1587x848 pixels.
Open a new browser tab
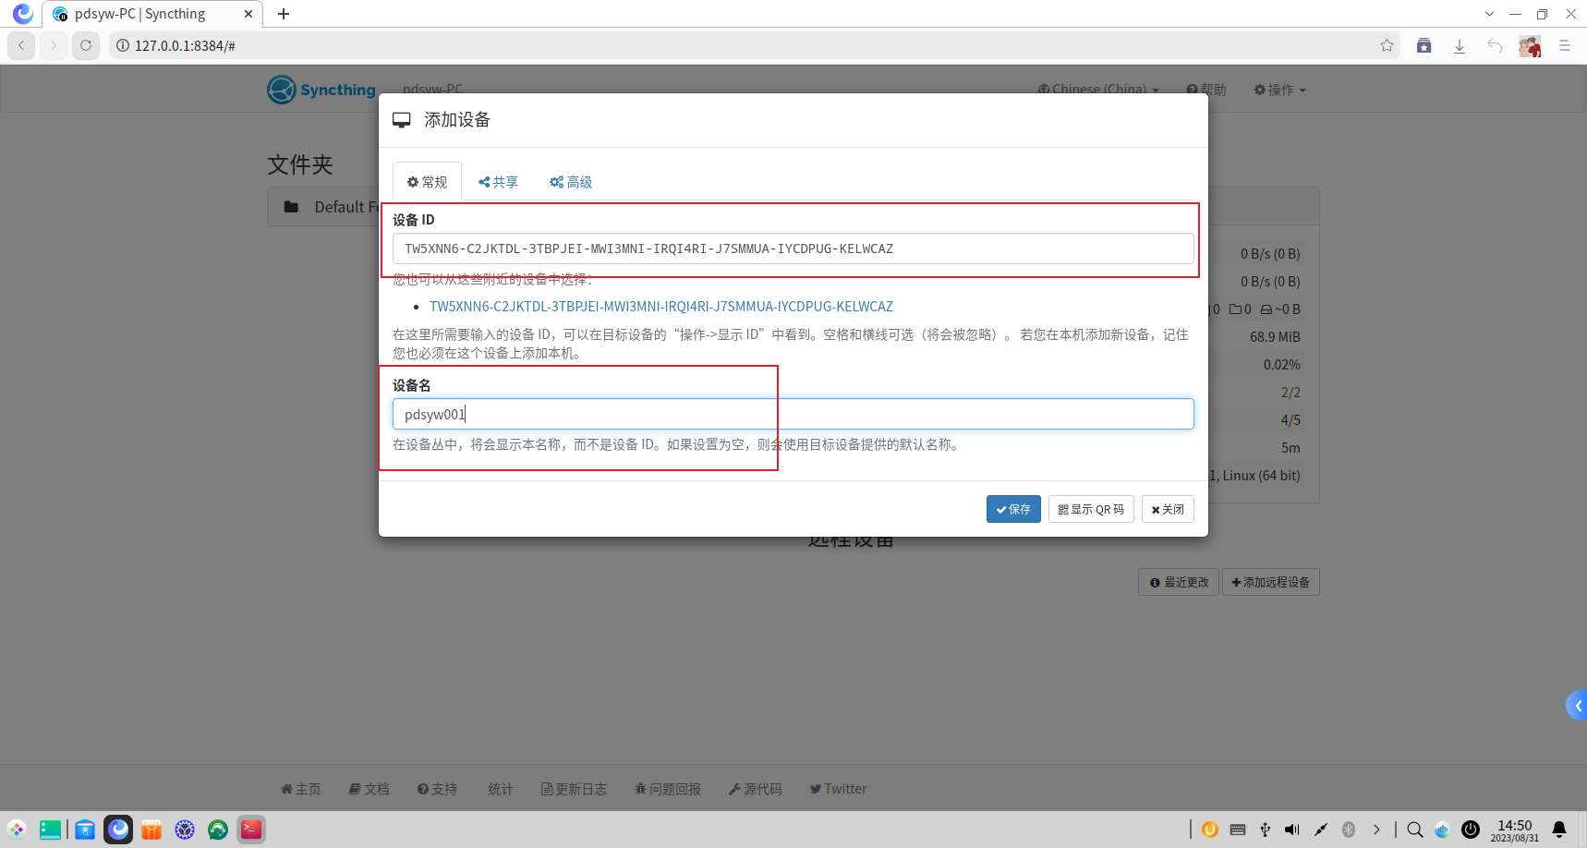(284, 14)
